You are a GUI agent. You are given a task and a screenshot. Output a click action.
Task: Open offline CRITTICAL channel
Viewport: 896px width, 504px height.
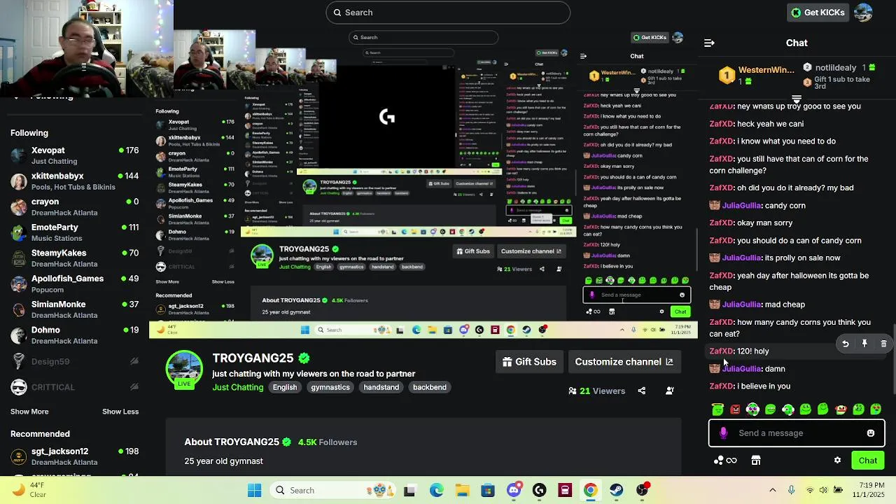coord(74,387)
